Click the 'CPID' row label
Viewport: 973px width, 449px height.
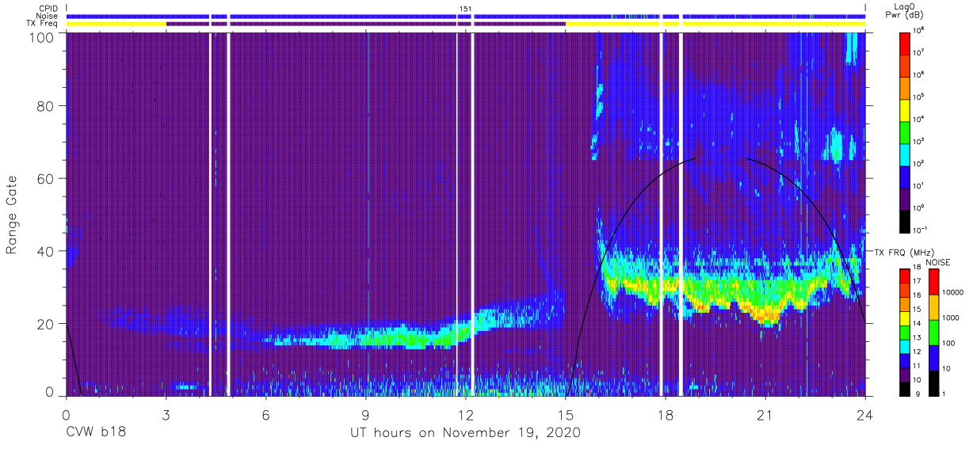(50, 8)
